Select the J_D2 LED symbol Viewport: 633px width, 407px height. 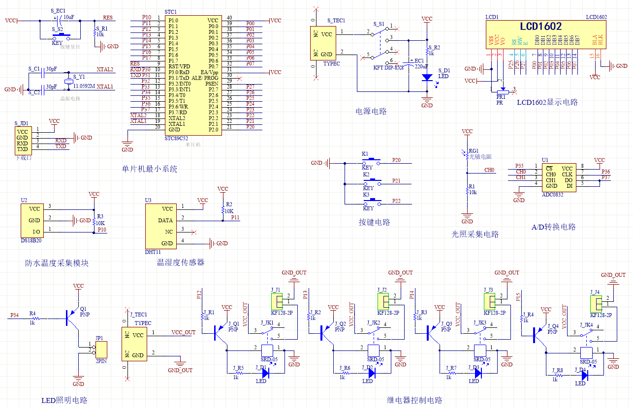pos(372,373)
